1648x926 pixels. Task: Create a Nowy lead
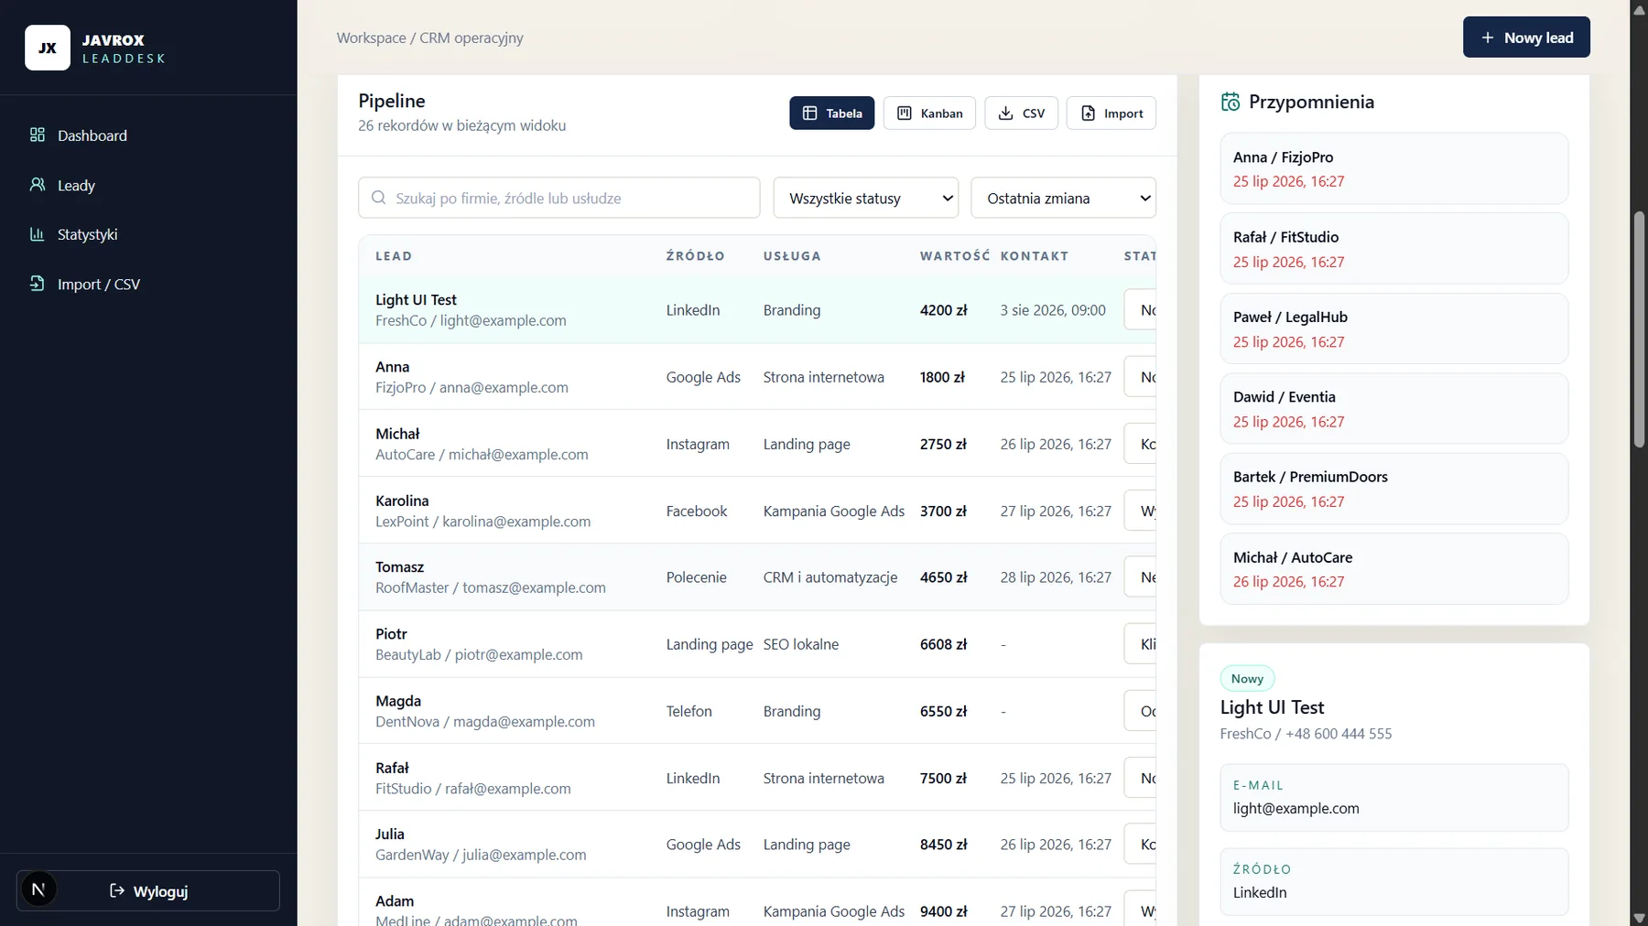(x=1526, y=38)
